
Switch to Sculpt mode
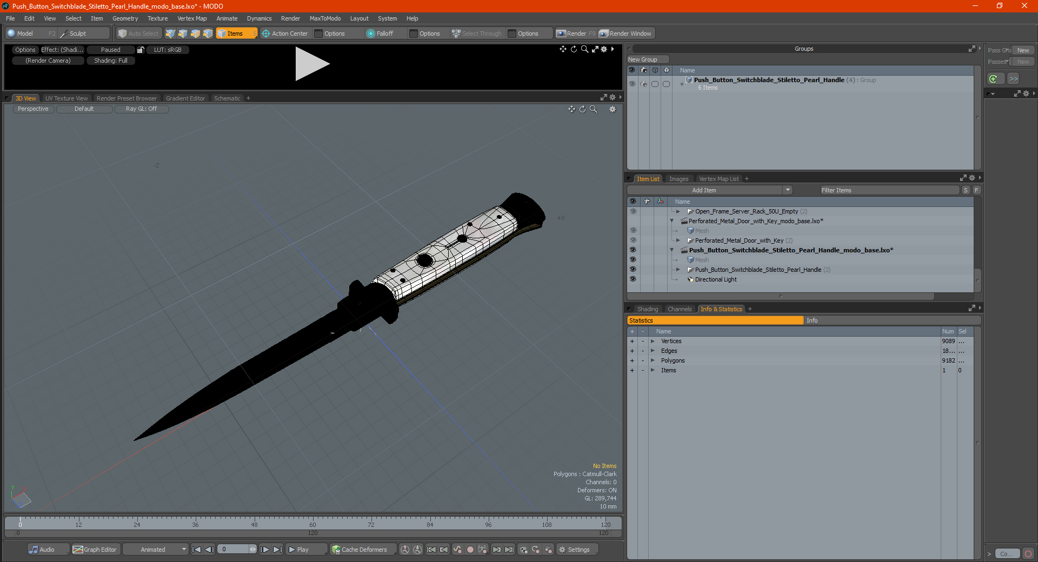point(84,34)
